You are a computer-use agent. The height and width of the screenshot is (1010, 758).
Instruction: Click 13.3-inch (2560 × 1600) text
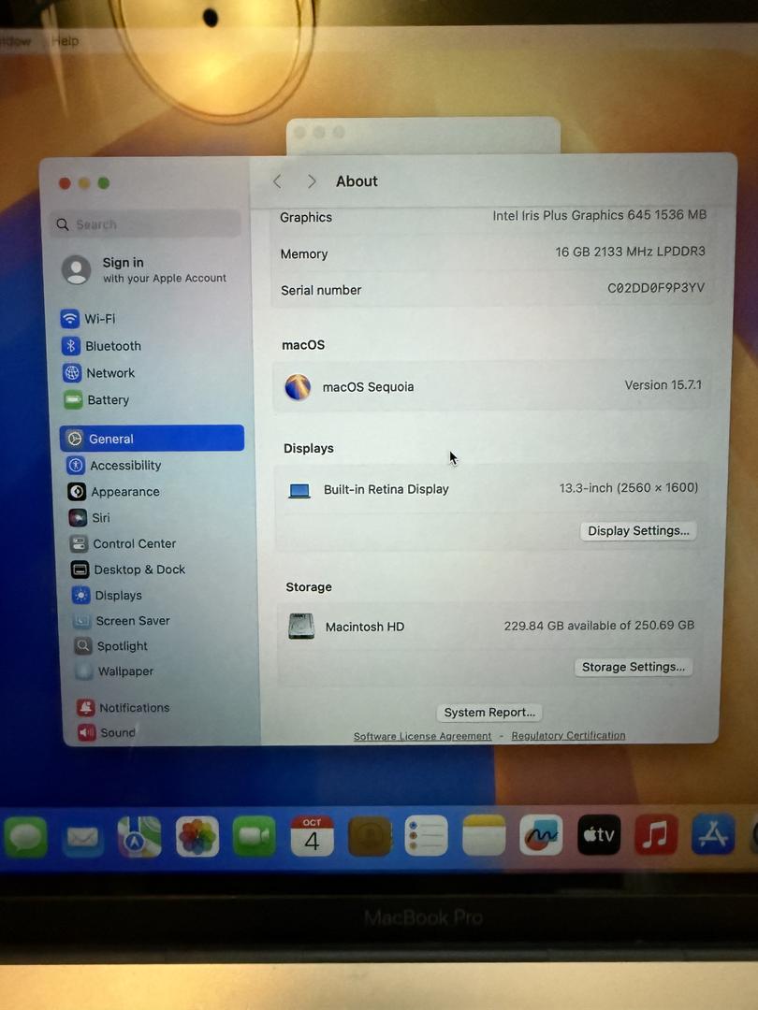click(629, 487)
